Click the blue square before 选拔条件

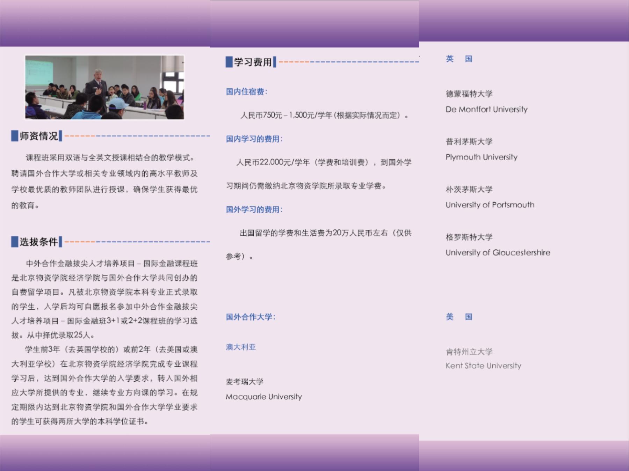click(x=15, y=242)
